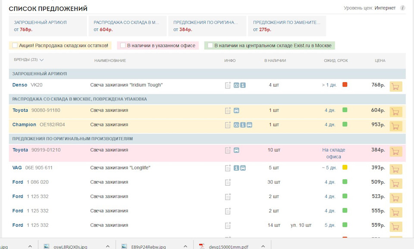Screen dimensions: 414x249
Task: Click 'На складе офиса' availability link
Action: pos(333,153)
